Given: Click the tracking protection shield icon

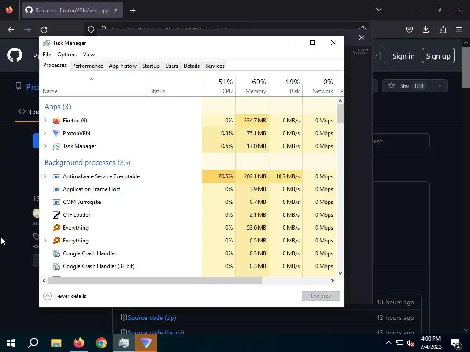Looking at the screenshot, I should tap(91, 29).
